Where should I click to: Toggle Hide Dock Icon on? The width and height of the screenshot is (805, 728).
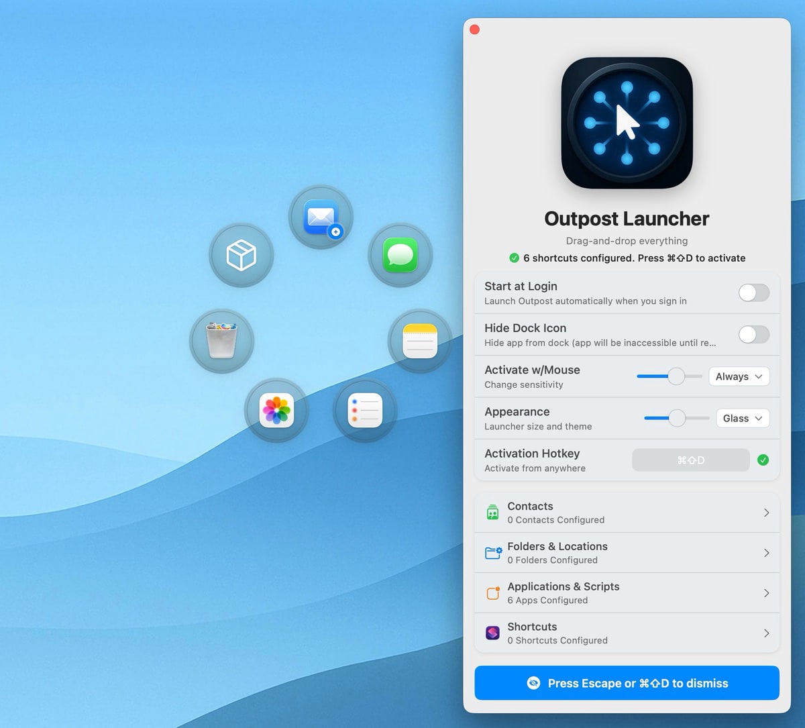753,335
